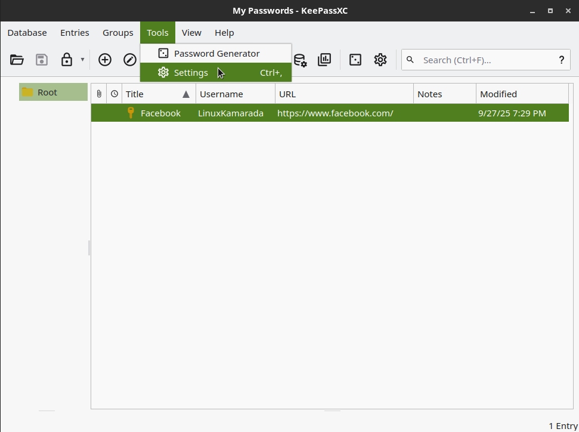
Task: Click the dice Password Generator toolbar icon
Action: [355, 60]
